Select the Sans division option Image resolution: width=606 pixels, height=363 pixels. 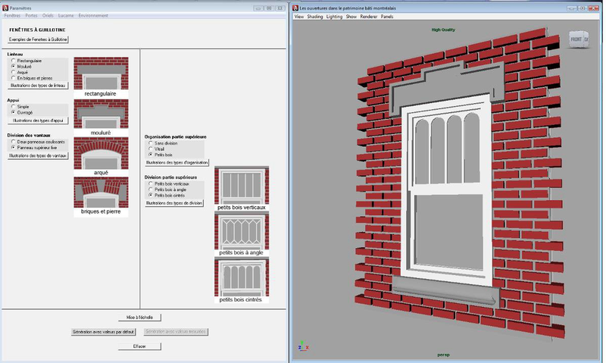coord(151,143)
